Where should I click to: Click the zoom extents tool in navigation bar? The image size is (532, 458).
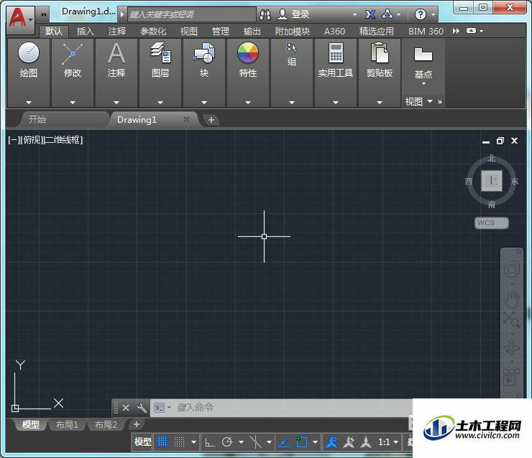point(511,319)
